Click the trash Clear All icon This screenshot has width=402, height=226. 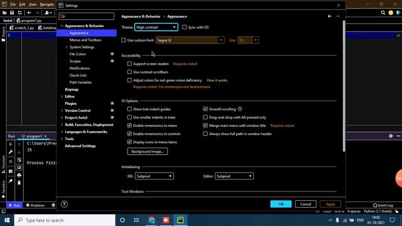click(x=19, y=183)
